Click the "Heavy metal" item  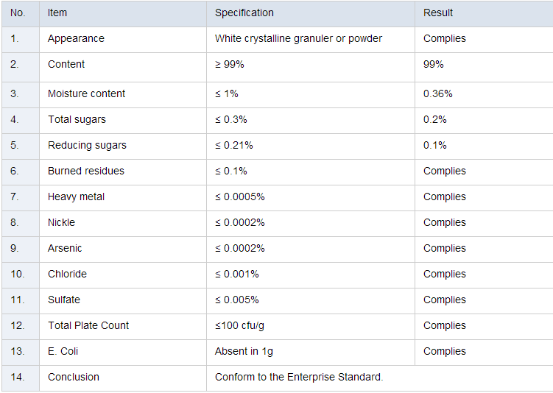[76, 196]
